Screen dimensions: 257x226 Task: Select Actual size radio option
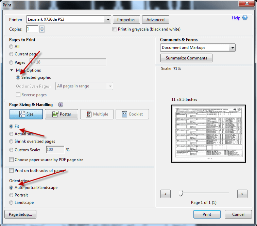pyautogui.click(x=11, y=134)
